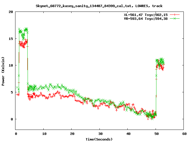Viewport: 190px width, 142px height.
Task: Click y-axis tick label 10
Action: (11, 65)
